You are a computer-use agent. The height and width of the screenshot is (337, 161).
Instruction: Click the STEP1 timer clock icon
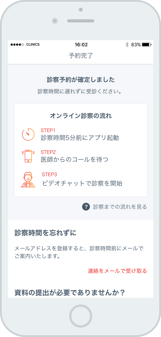[28, 134]
